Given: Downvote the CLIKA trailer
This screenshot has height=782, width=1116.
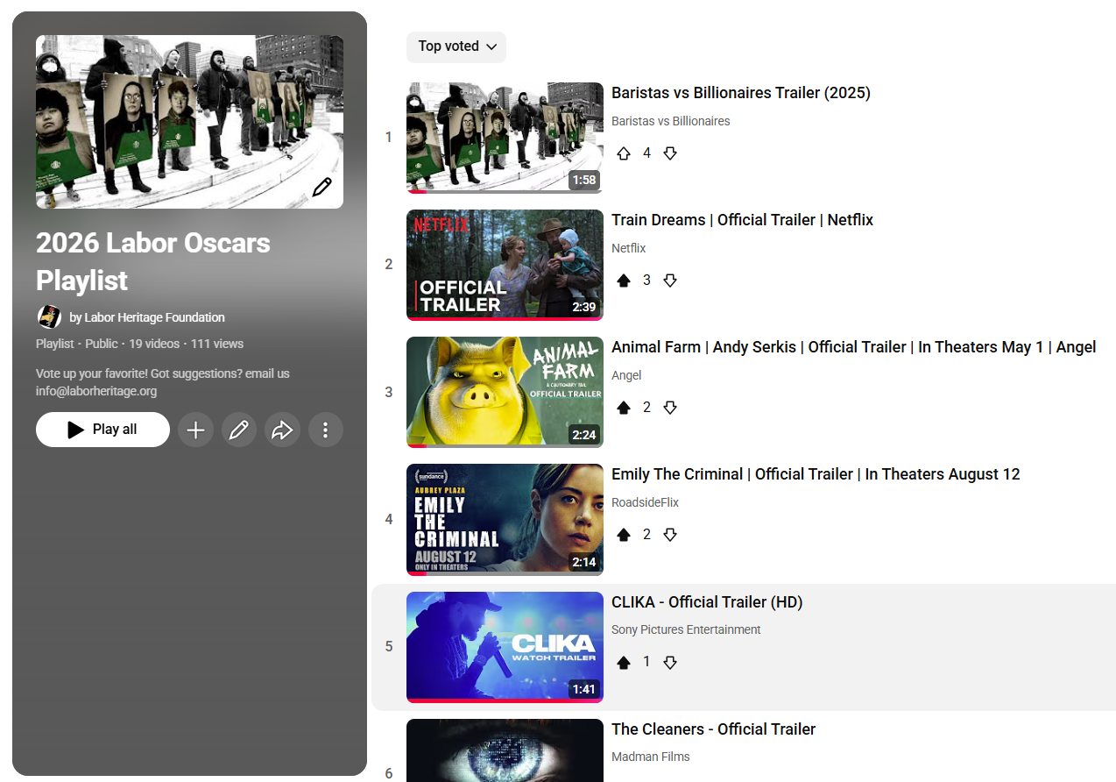Looking at the screenshot, I should point(670,663).
